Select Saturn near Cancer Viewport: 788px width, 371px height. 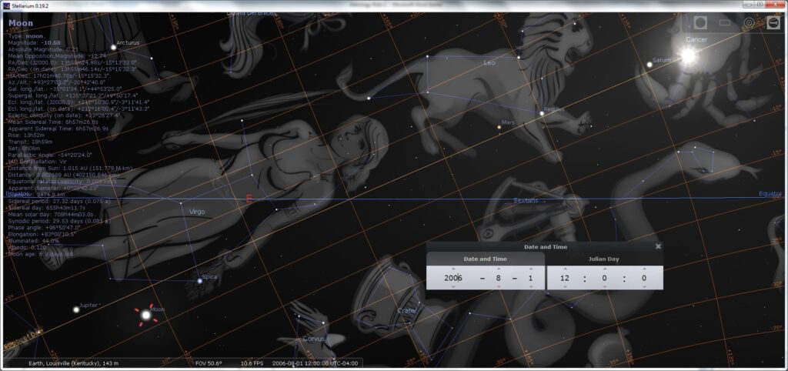pyautogui.click(x=649, y=65)
